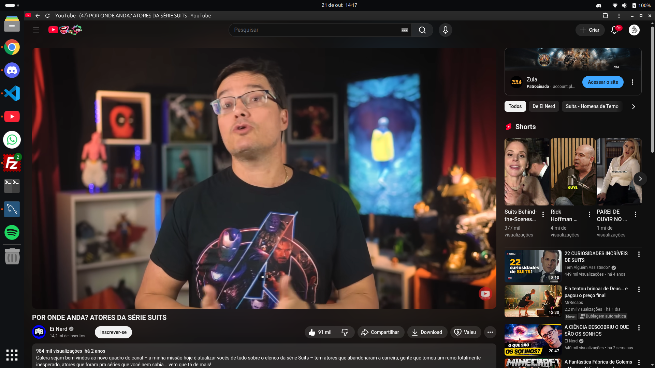Click the voice search microphone icon

pos(445,30)
